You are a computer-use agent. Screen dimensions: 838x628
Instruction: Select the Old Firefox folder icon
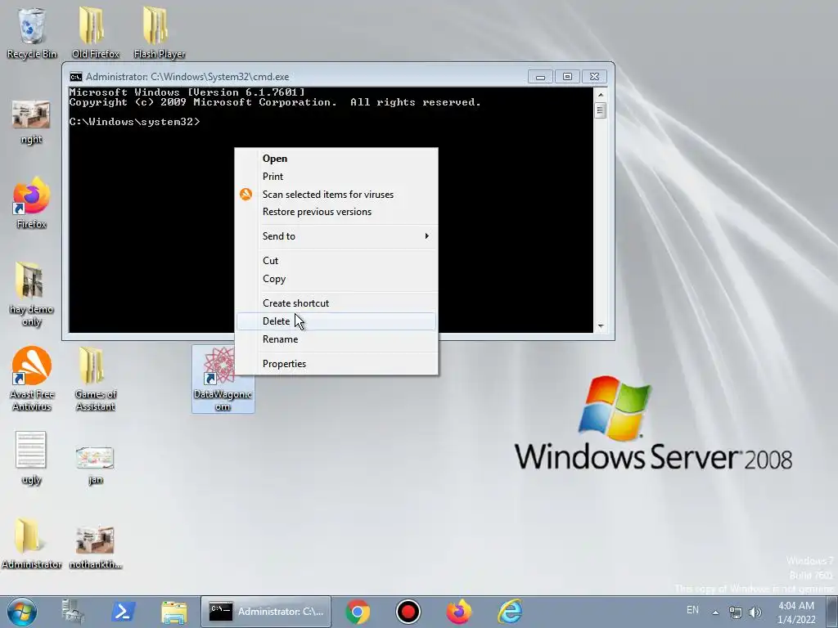click(x=95, y=33)
